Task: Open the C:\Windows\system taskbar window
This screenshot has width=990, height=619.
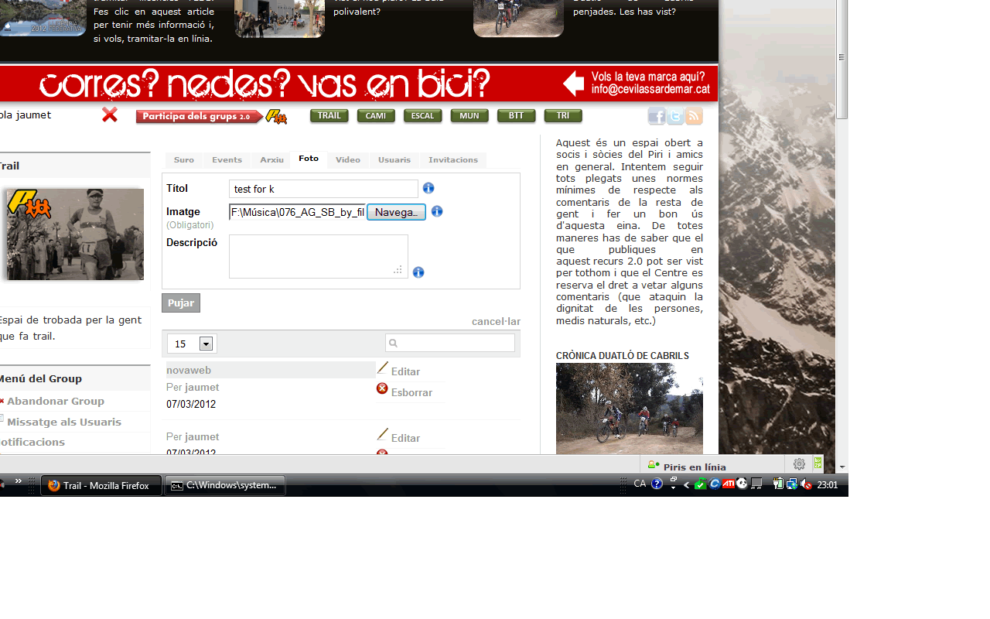Action: pyautogui.click(x=227, y=485)
